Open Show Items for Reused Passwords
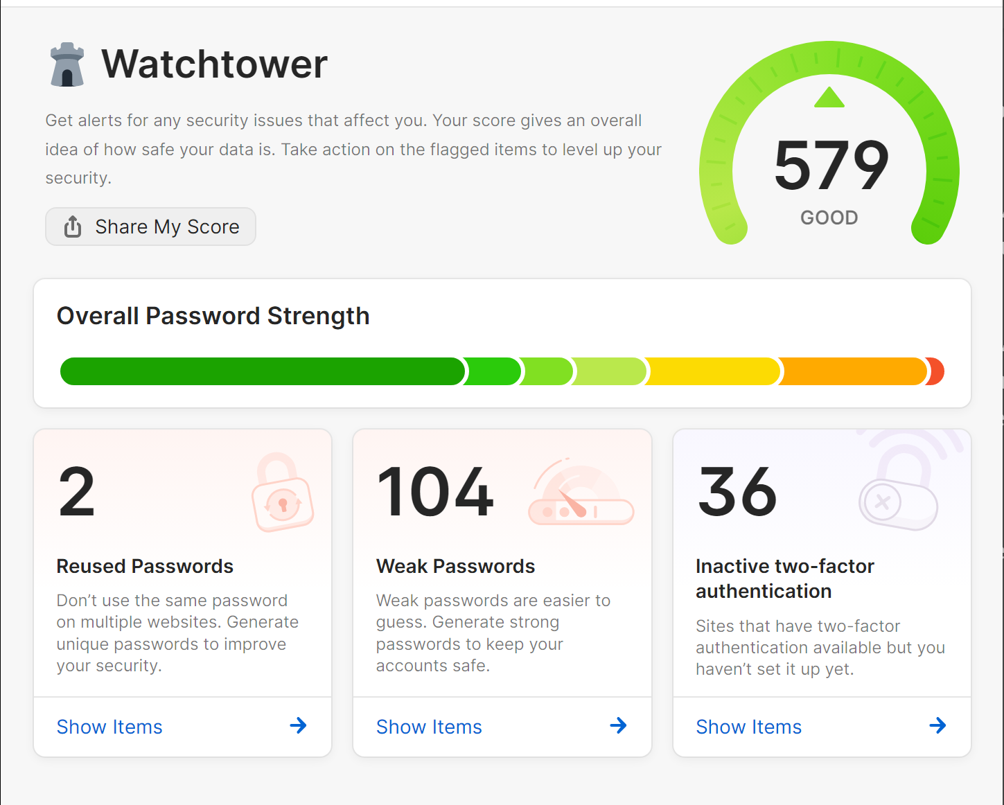Viewport: 1004px width, 805px height. (x=109, y=727)
